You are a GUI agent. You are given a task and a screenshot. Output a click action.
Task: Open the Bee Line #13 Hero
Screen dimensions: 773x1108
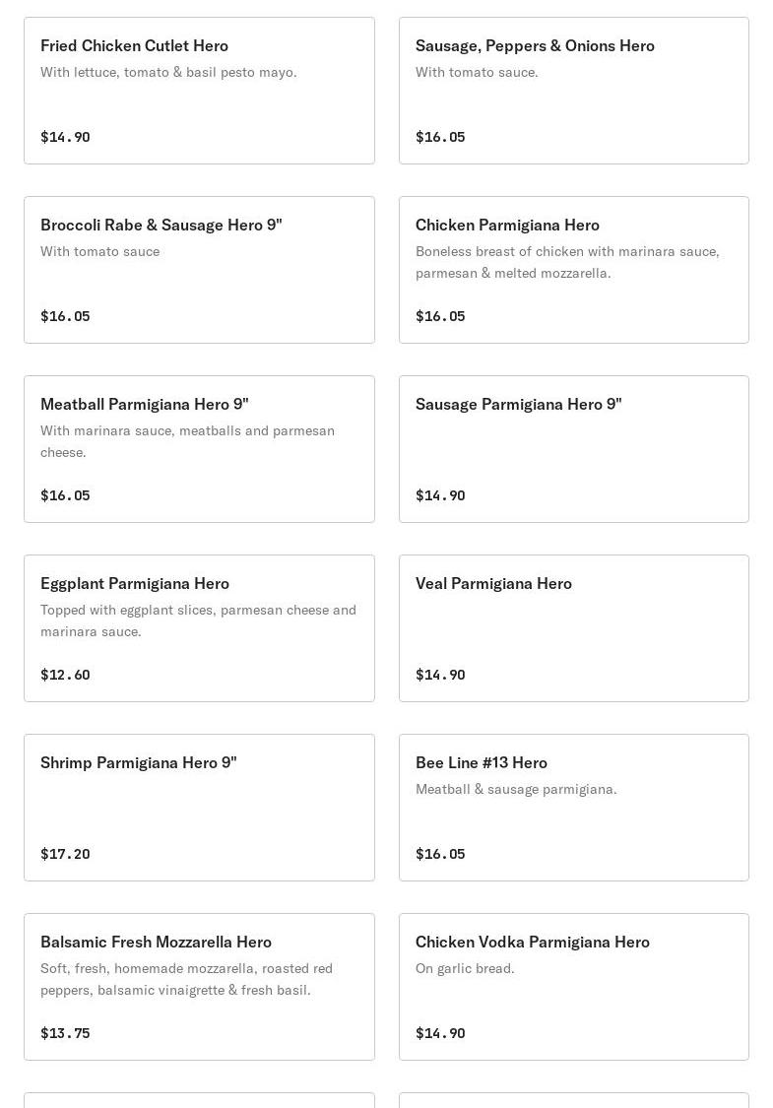tap(573, 808)
